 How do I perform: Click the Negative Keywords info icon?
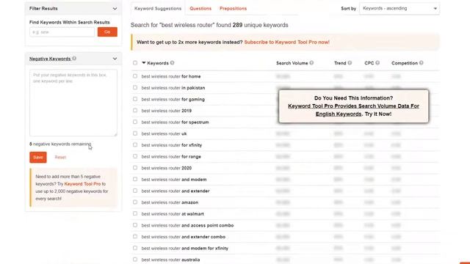(74, 59)
